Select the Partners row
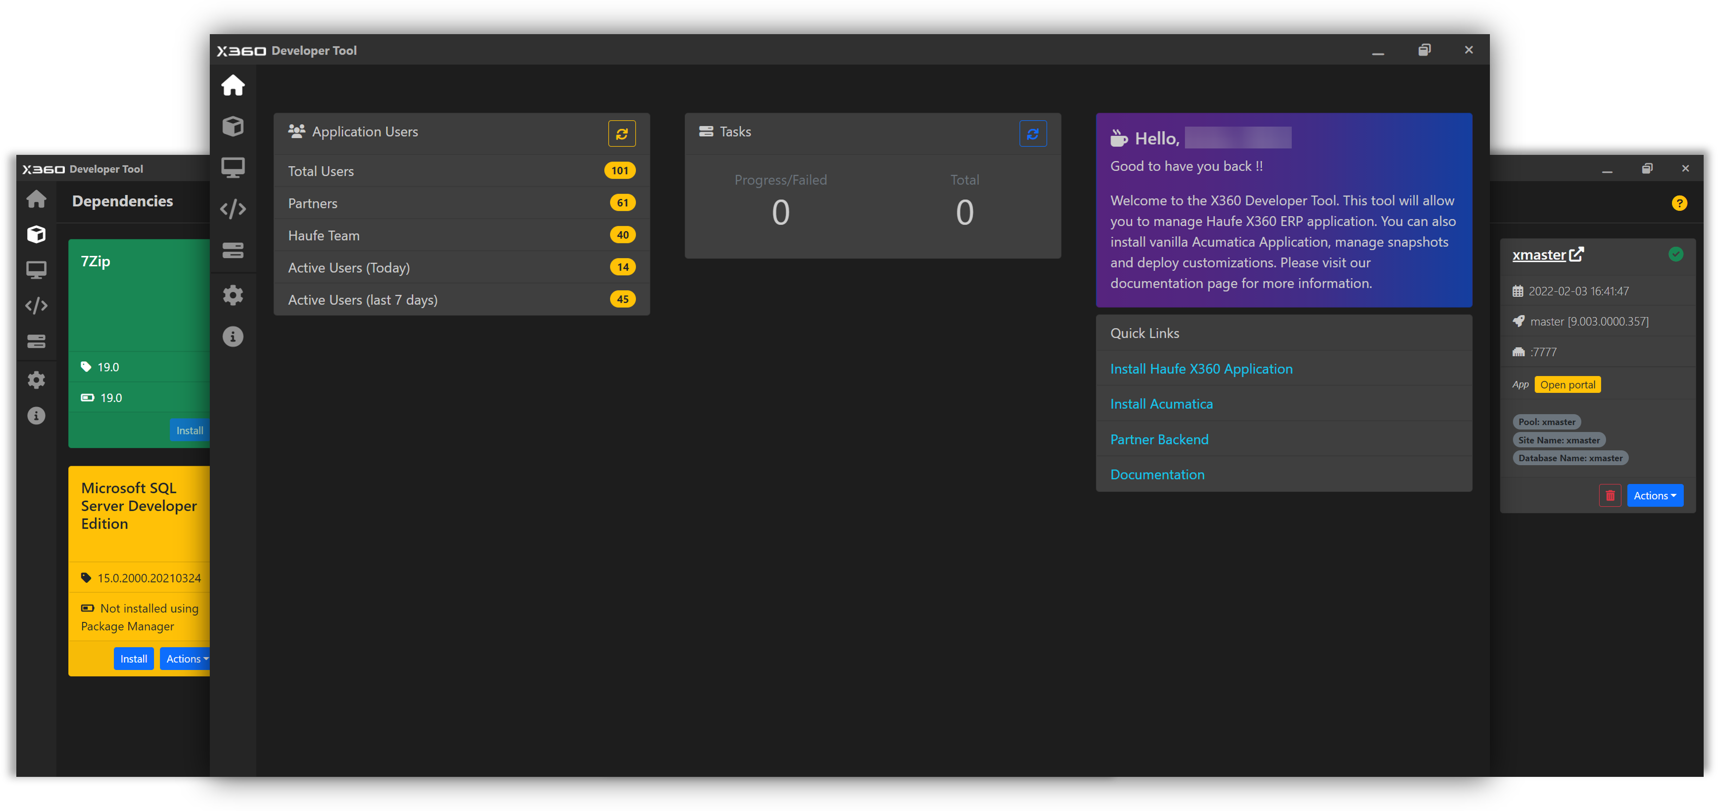Image resolution: width=1718 pixels, height=811 pixels. pos(462,203)
